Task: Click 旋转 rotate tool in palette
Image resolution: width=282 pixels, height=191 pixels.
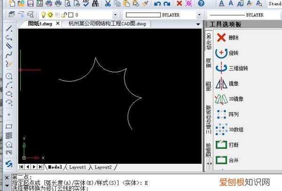Action: (x=227, y=53)
